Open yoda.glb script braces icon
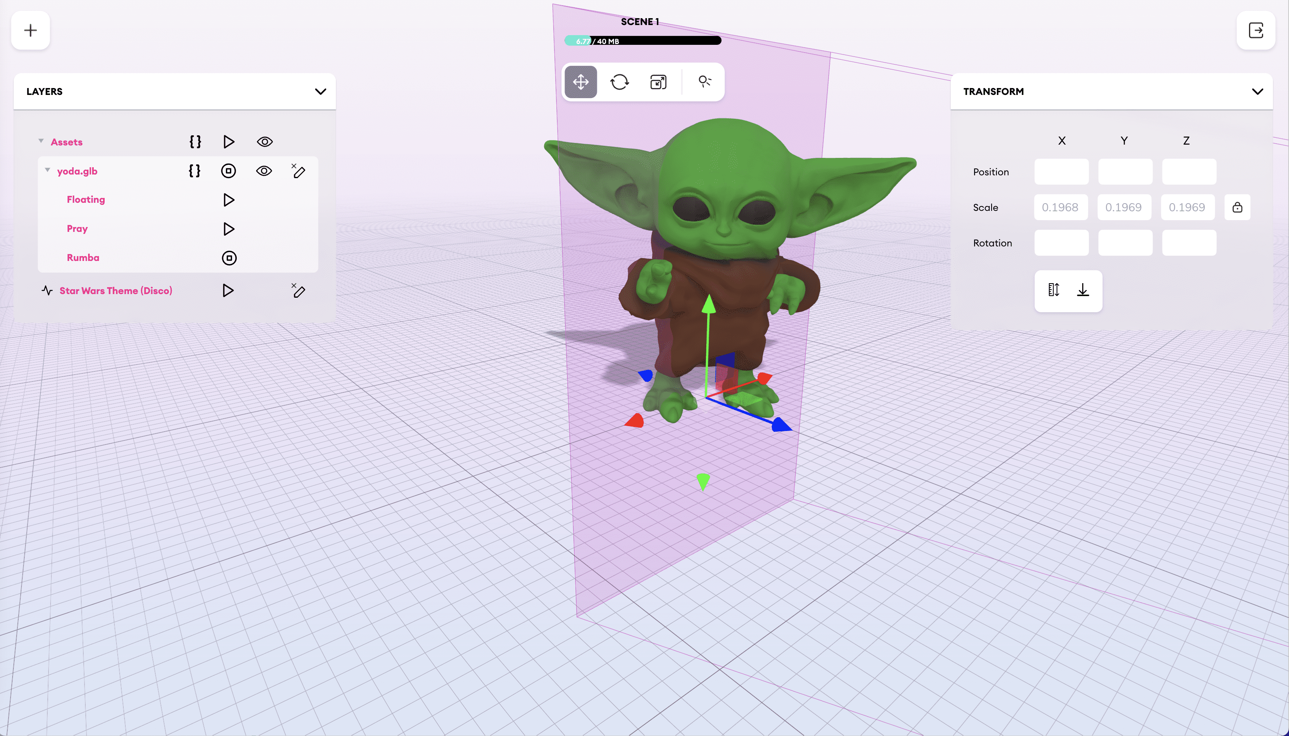The height and width of the screenshot is (736, 1289). click(195, 171)
